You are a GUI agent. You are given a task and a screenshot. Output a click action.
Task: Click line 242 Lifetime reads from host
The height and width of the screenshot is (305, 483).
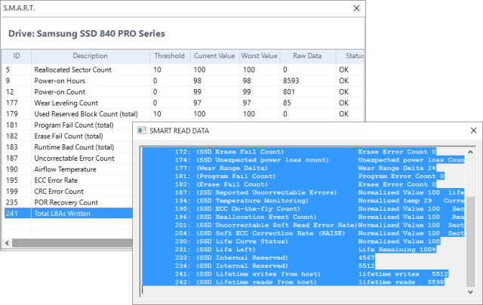[309, 282]
